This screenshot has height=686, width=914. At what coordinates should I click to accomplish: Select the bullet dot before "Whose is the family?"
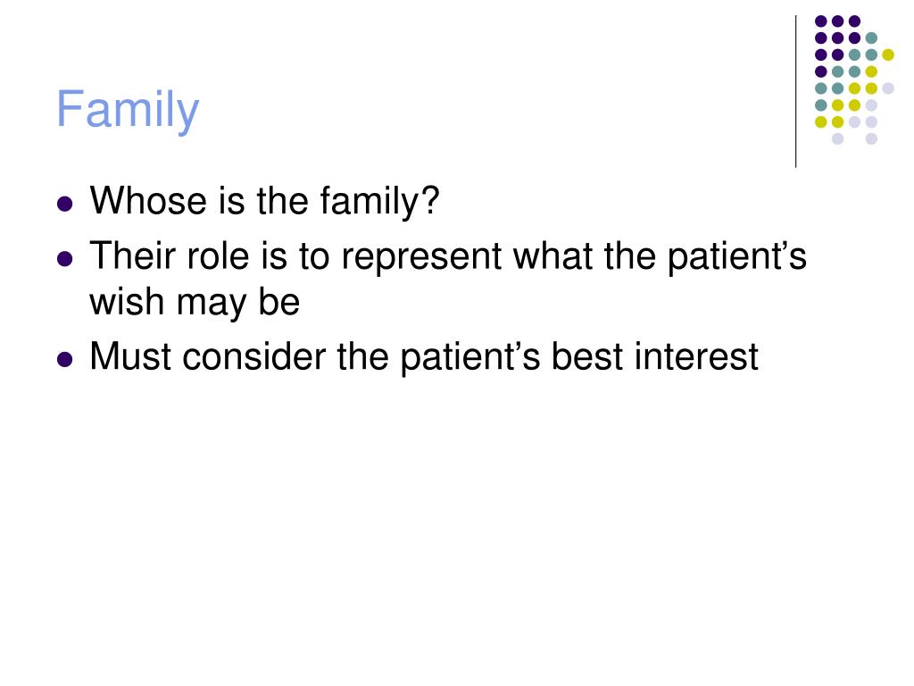click(65, 204)
